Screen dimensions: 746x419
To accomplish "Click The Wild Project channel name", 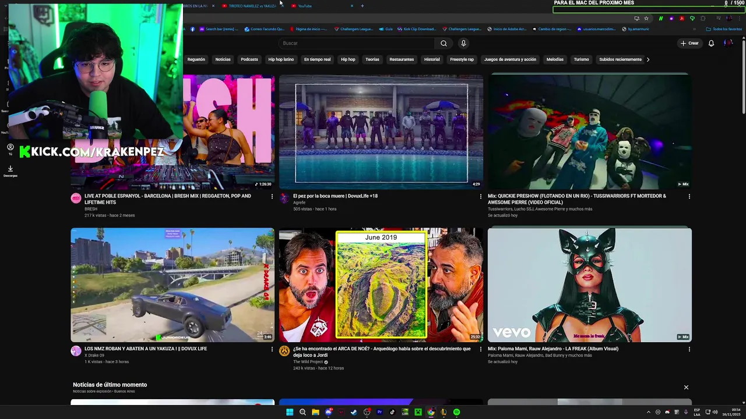I will tap(308, 362).
